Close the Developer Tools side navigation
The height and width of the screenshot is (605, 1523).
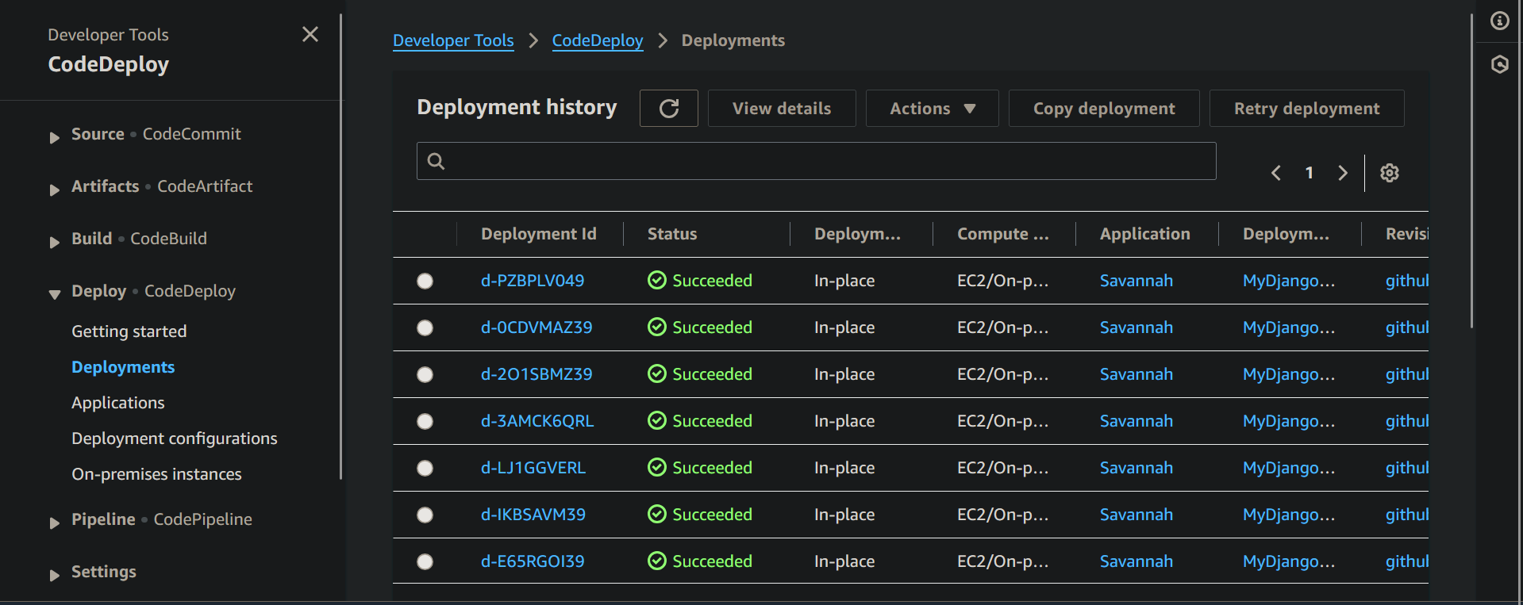tap(310, 34)
